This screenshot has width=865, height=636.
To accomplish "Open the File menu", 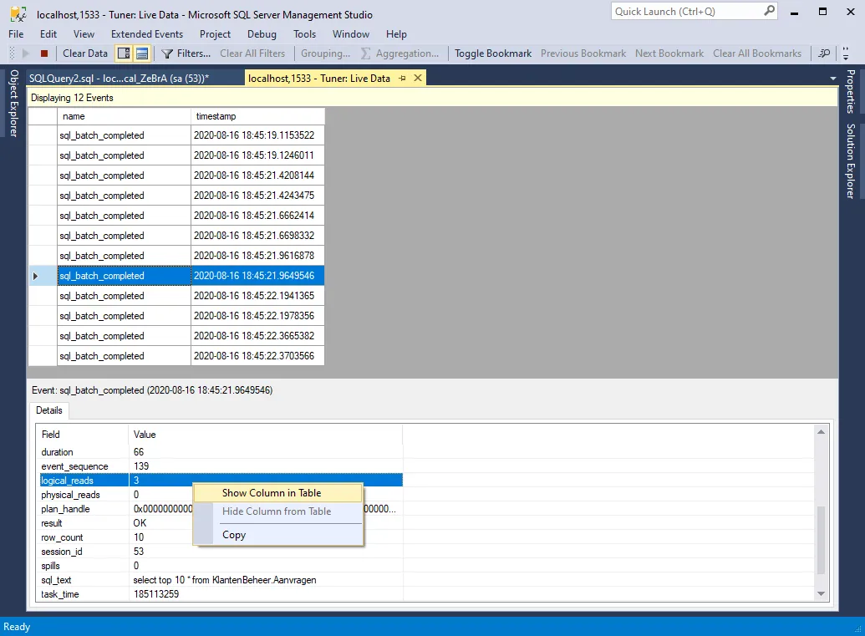I will (x=16, y=34).
